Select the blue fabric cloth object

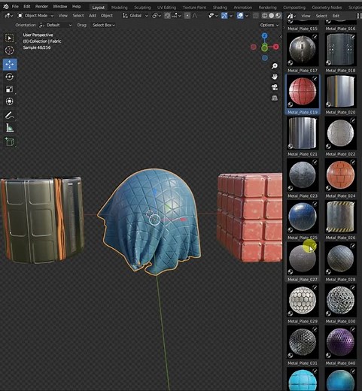point(151,220)
